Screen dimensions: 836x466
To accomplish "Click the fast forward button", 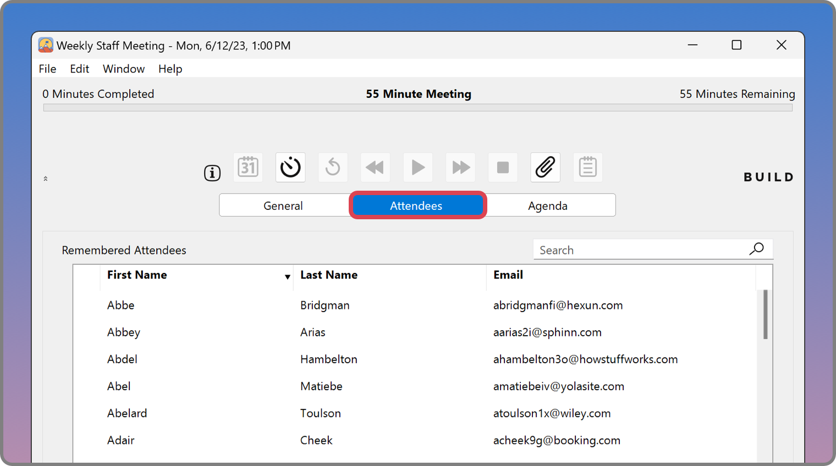I will click(x=460, y=167).
